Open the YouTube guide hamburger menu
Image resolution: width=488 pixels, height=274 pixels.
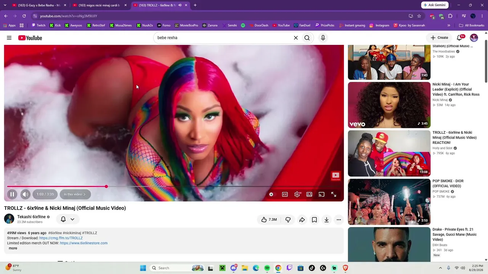[9, 38]
